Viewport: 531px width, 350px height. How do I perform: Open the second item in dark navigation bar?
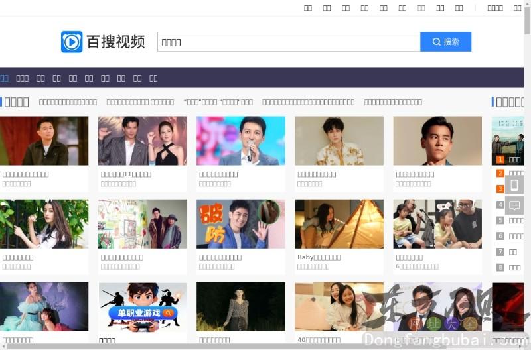click(x=23, y=78)
